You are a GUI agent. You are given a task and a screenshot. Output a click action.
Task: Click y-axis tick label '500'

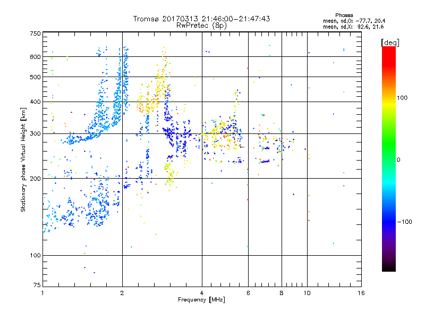[35, 77]
